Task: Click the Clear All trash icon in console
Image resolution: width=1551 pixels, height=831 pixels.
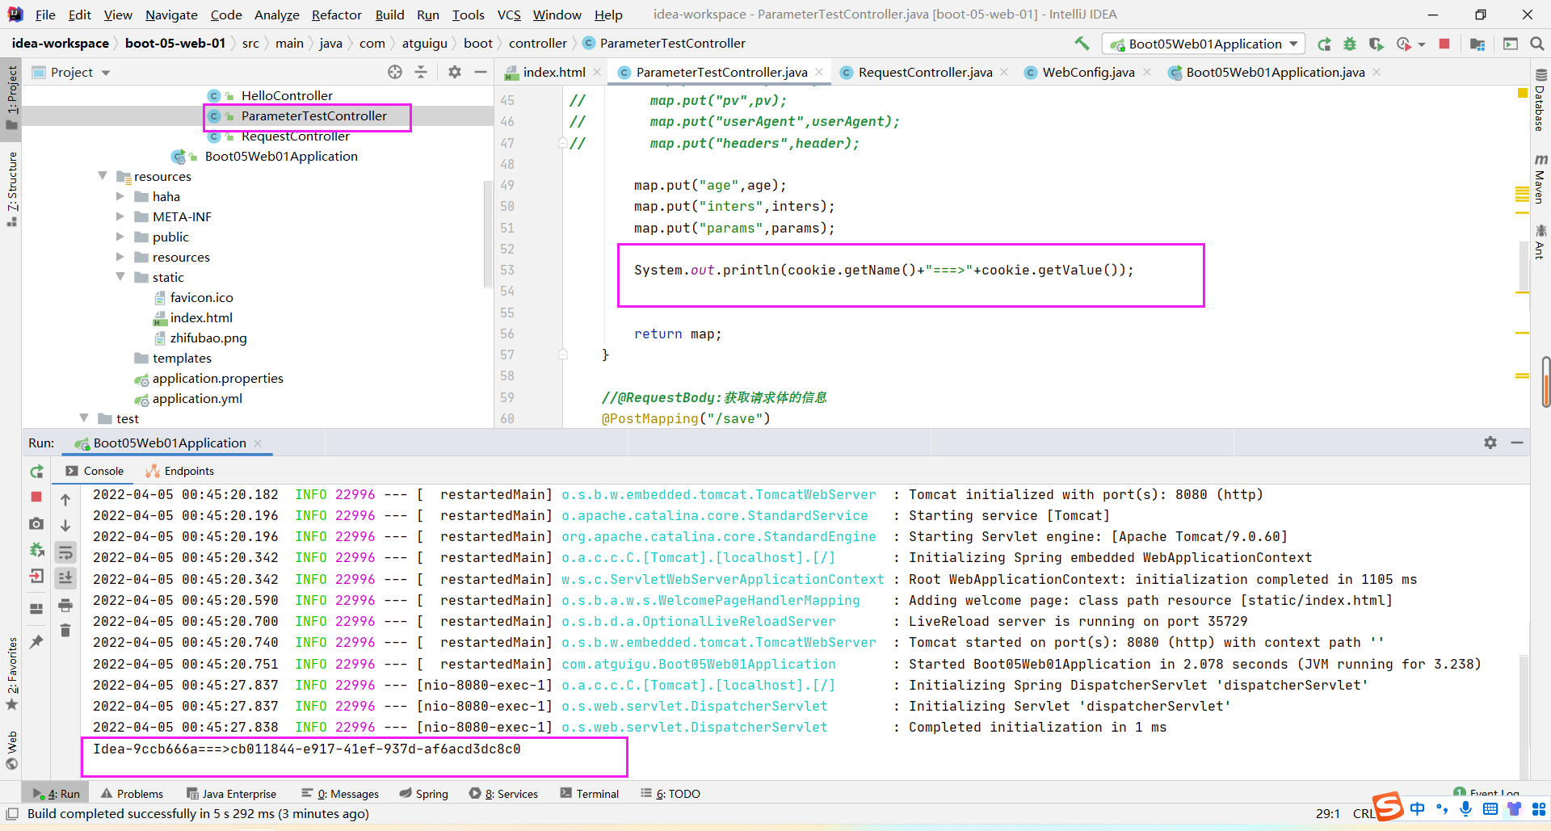Action: pyautogui.click(x=65, y=630)
